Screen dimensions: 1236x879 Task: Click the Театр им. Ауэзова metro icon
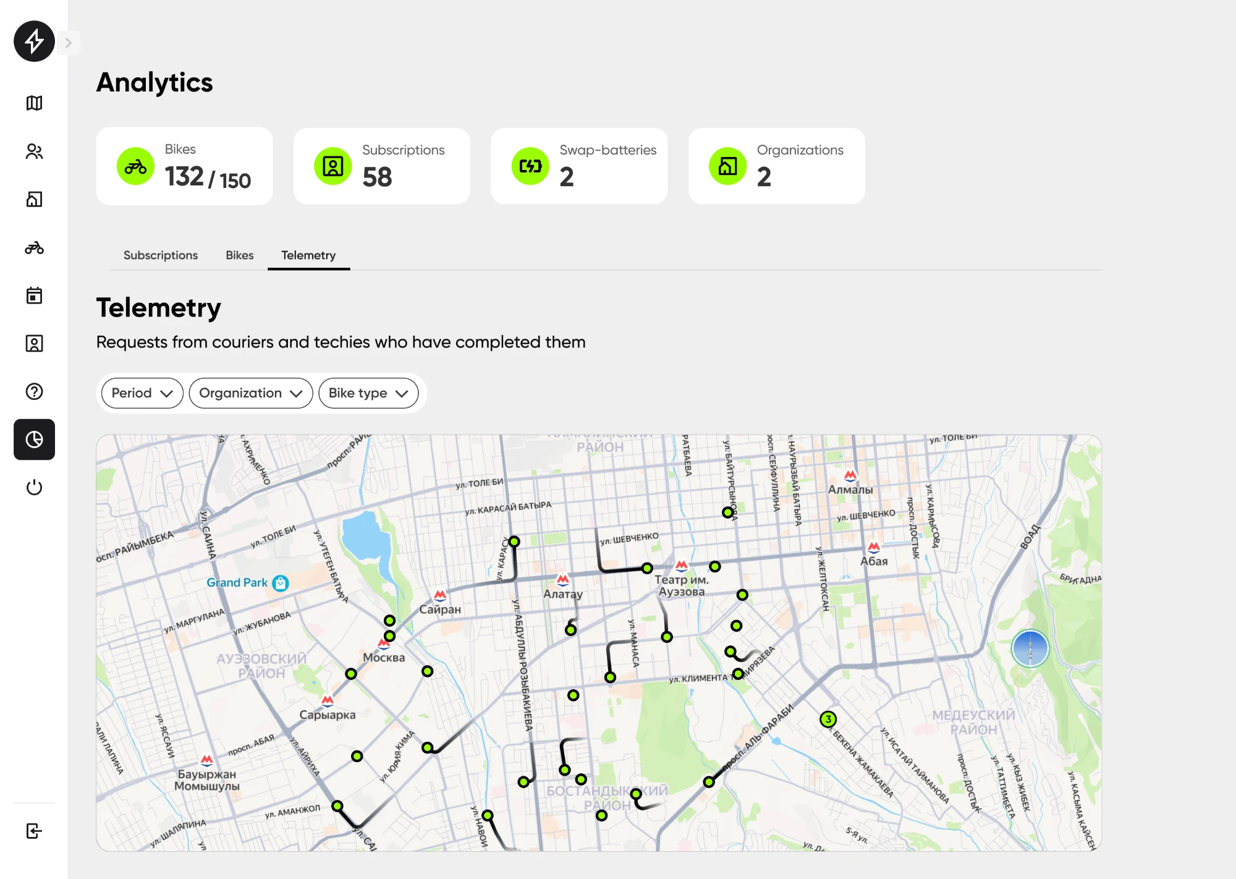[682, 566]
